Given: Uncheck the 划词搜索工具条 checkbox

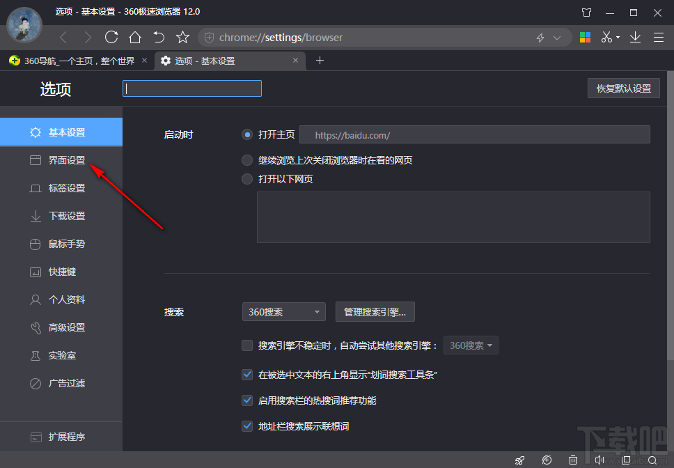Looking at the screenshot, I should point(247,375).
